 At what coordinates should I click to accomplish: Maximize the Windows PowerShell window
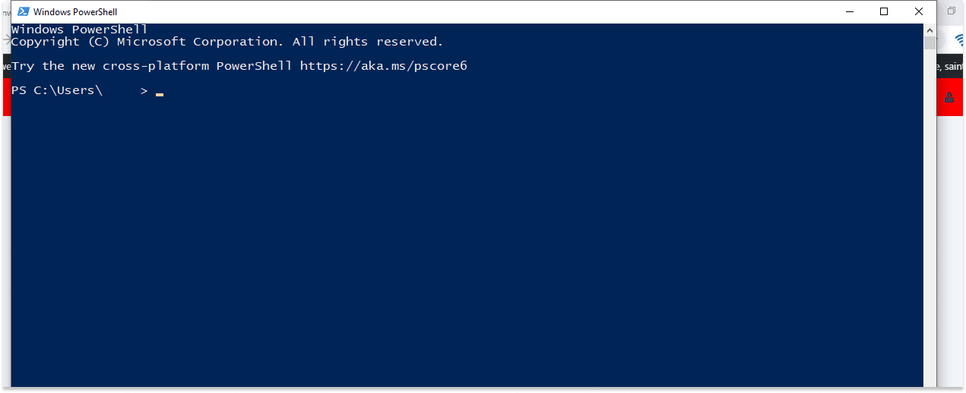pyautogui.click(x=884, y=12)
